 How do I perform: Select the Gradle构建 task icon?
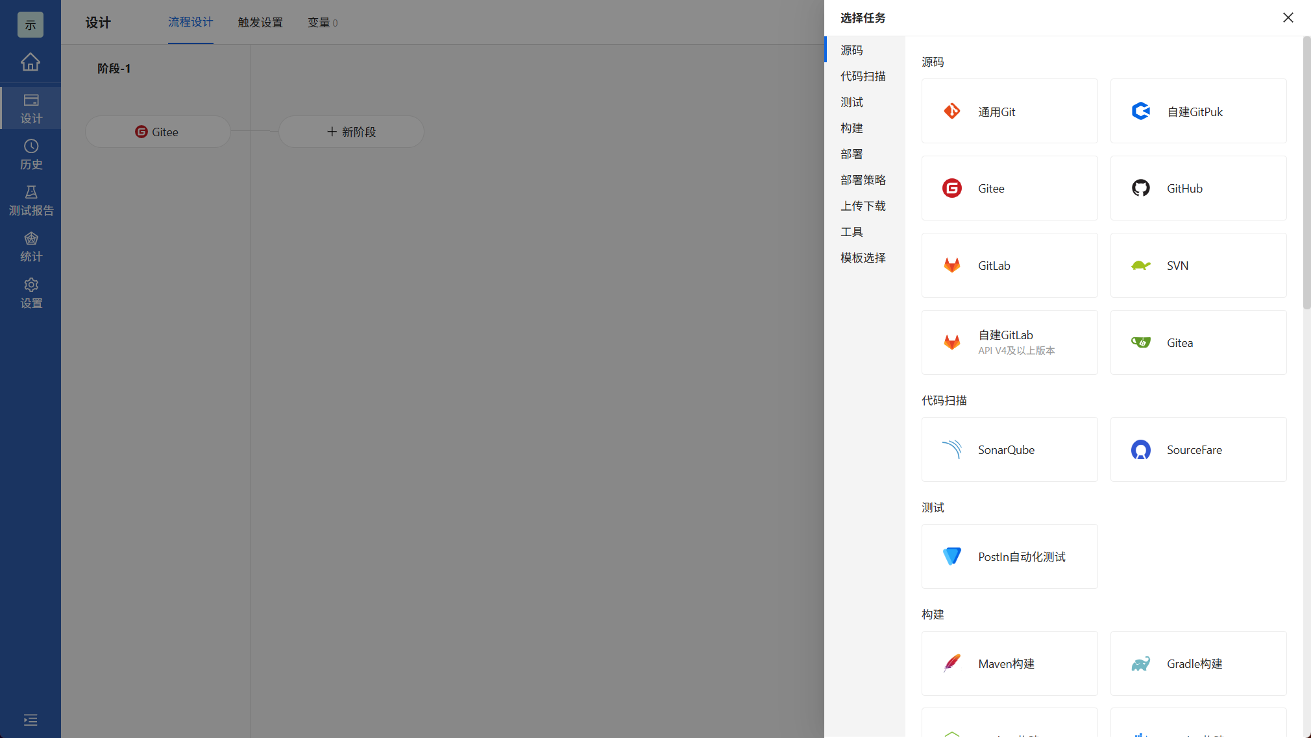(1141, 663)
